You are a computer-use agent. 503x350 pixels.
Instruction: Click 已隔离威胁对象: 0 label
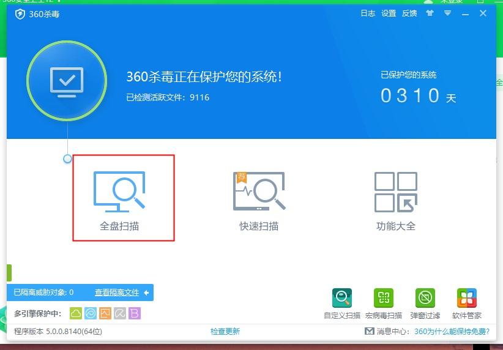click(43, 292)
